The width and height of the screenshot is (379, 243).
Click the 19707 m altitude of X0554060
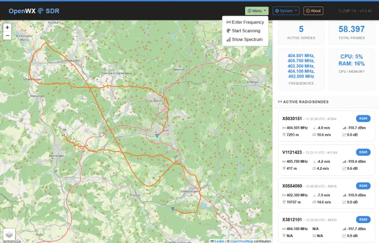click(x=294, y=202)
